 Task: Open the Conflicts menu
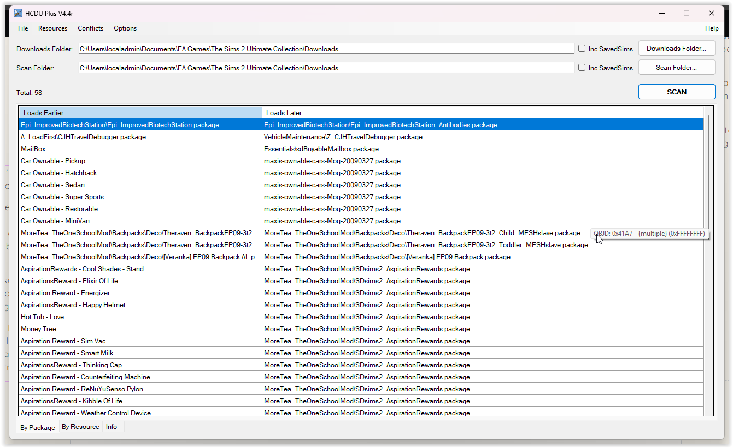[x=90, y=28]
